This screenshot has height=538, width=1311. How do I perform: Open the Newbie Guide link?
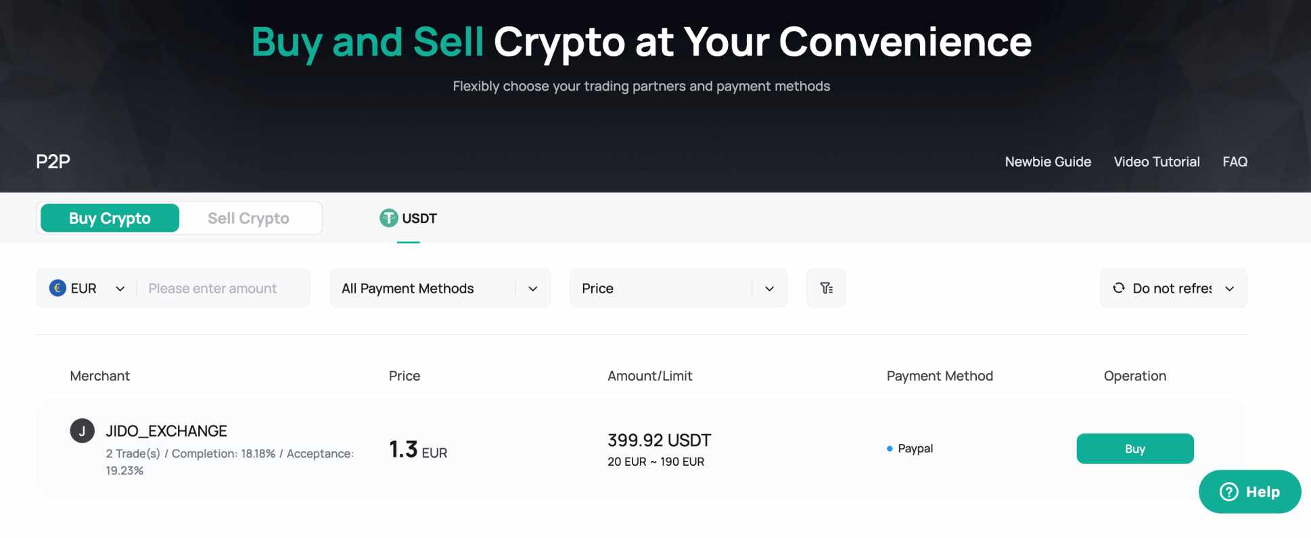click(1048, 162)
